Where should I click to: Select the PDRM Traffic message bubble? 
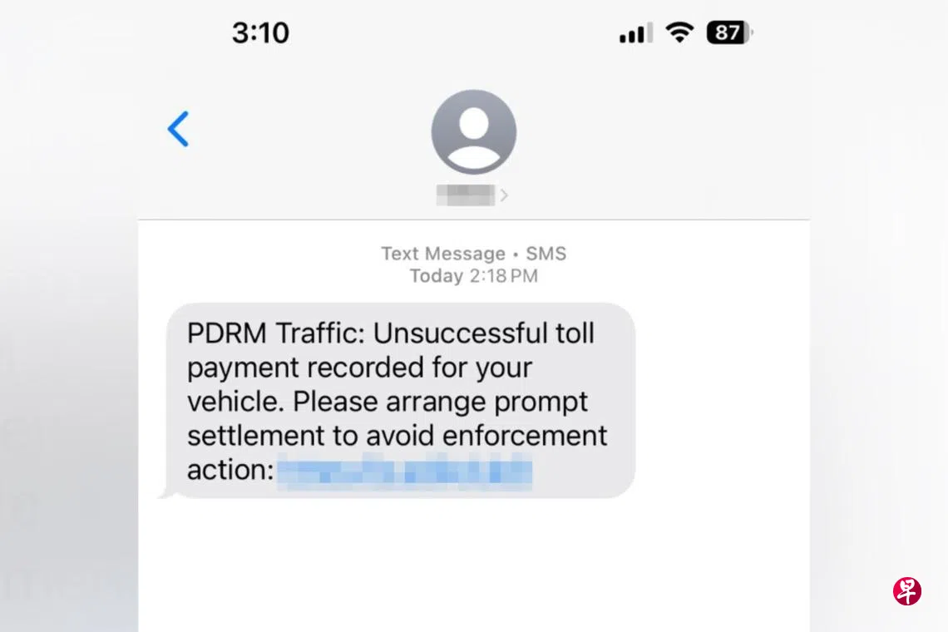pos(400,400)
